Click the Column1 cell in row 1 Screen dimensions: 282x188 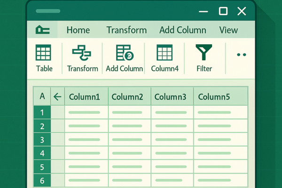[x=86, y=112]
